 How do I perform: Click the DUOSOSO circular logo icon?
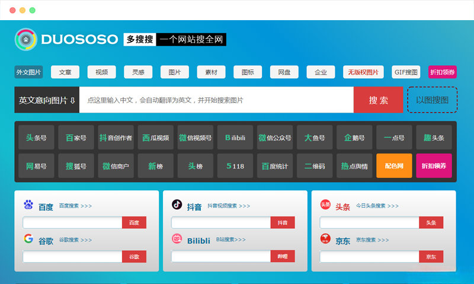tap(26, 39)
